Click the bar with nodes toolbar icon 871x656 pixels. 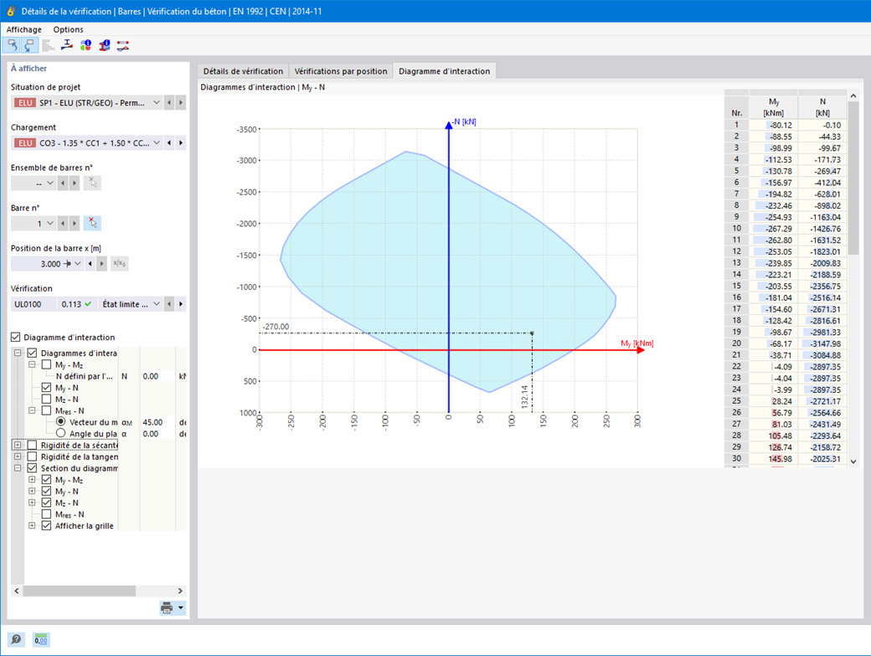coord(123,45)
